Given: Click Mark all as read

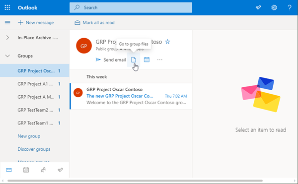Looking at the screenshot, I should point(98,23).
